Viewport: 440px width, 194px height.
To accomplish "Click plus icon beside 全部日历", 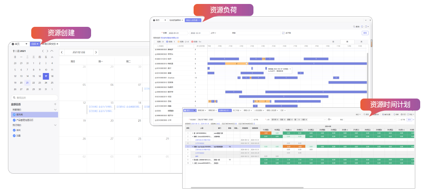I will click(55, 104).
